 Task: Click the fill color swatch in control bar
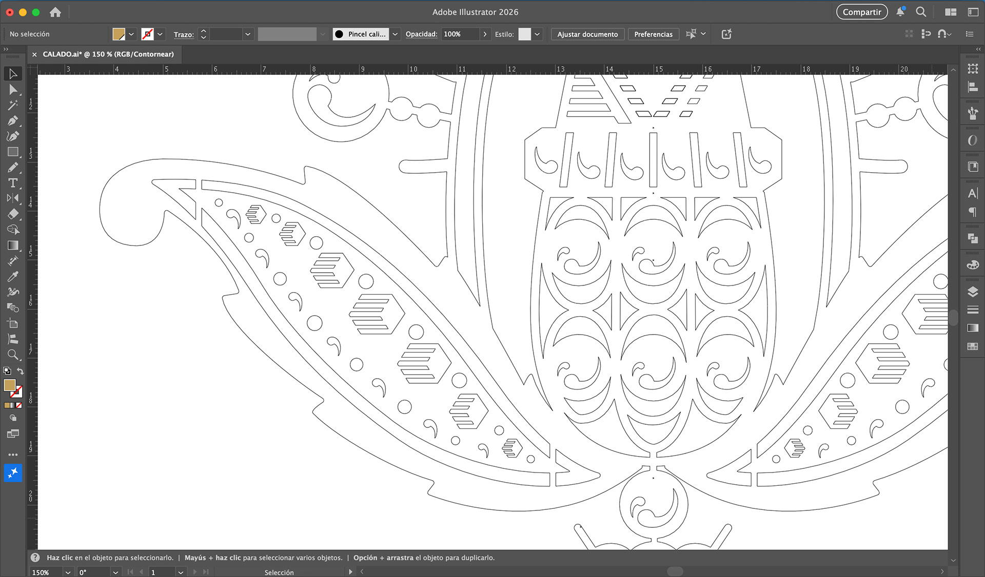[x=119, y=34]
